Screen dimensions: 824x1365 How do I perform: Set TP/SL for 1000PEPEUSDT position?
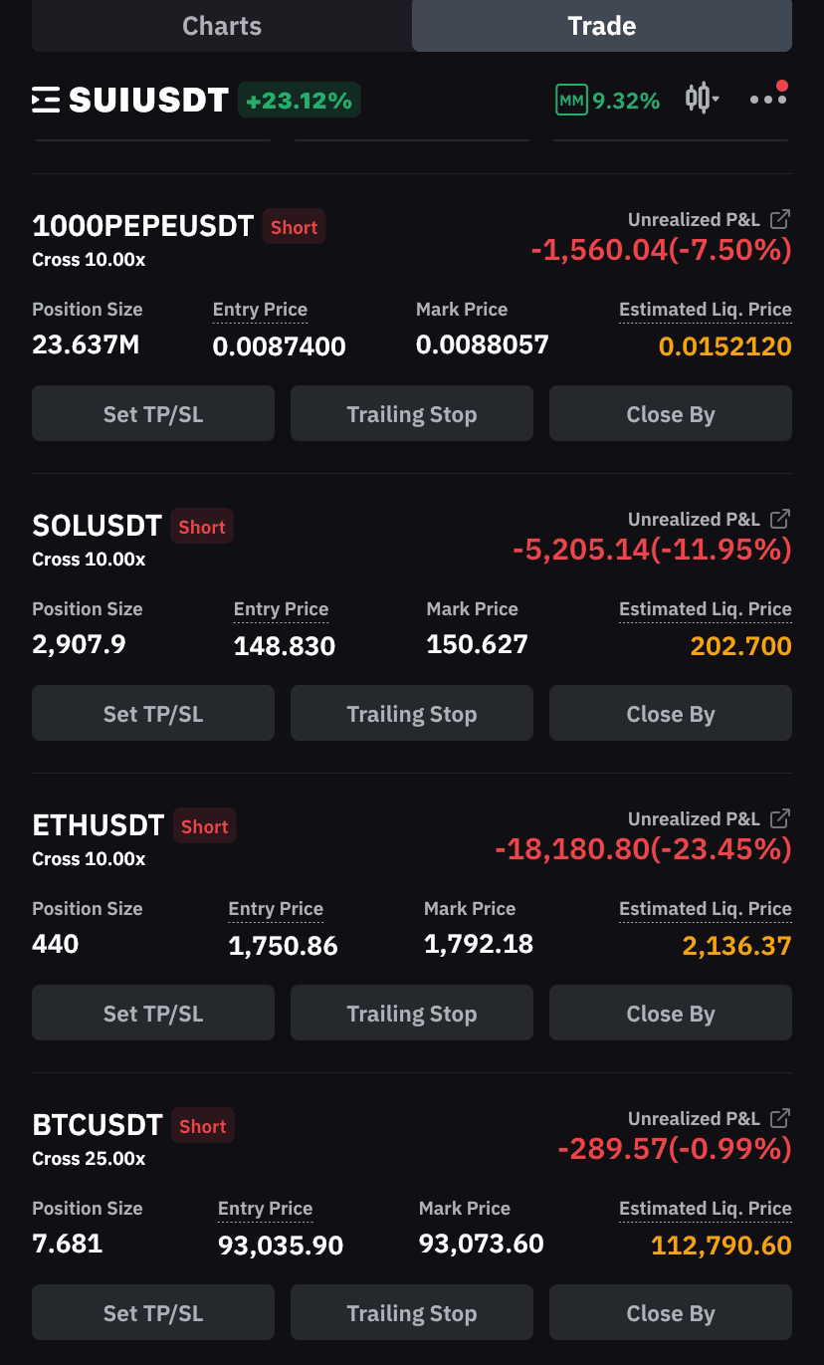153,413
